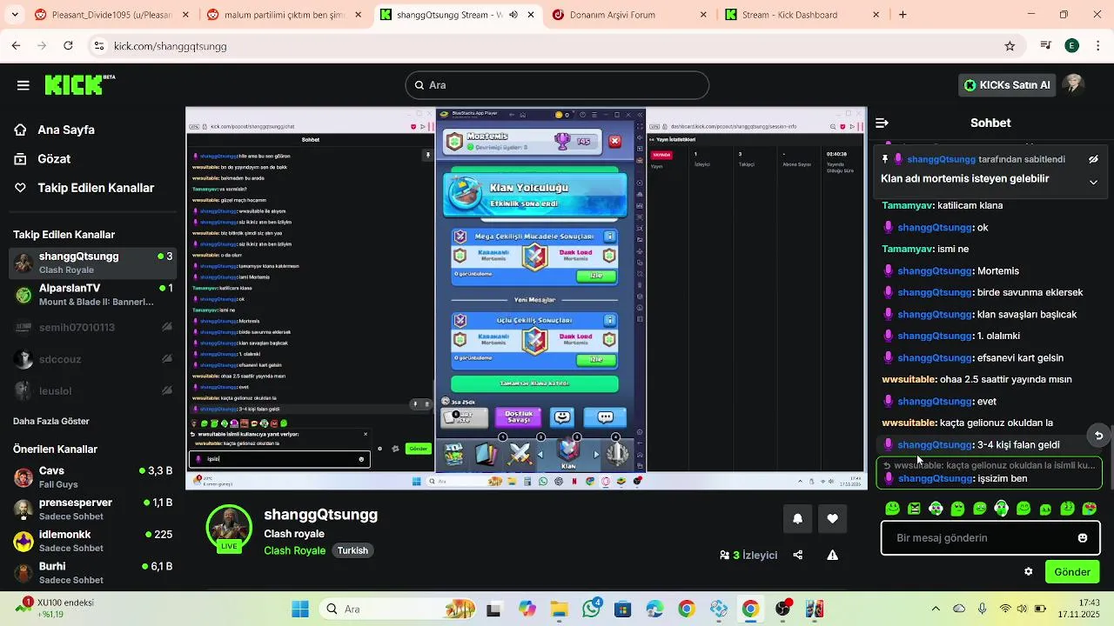The image size is (1114, 626).
Task: Send message with Gönder button
Action: tap(1072, 572)
